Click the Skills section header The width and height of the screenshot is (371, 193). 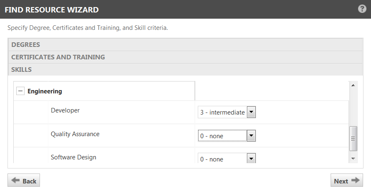click(x=22, y=69)
